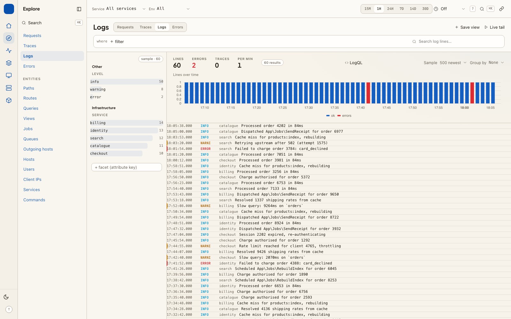This screenshot has height=319, width=511.
Task: Select the 24H time range
Action: click(390, 9)
